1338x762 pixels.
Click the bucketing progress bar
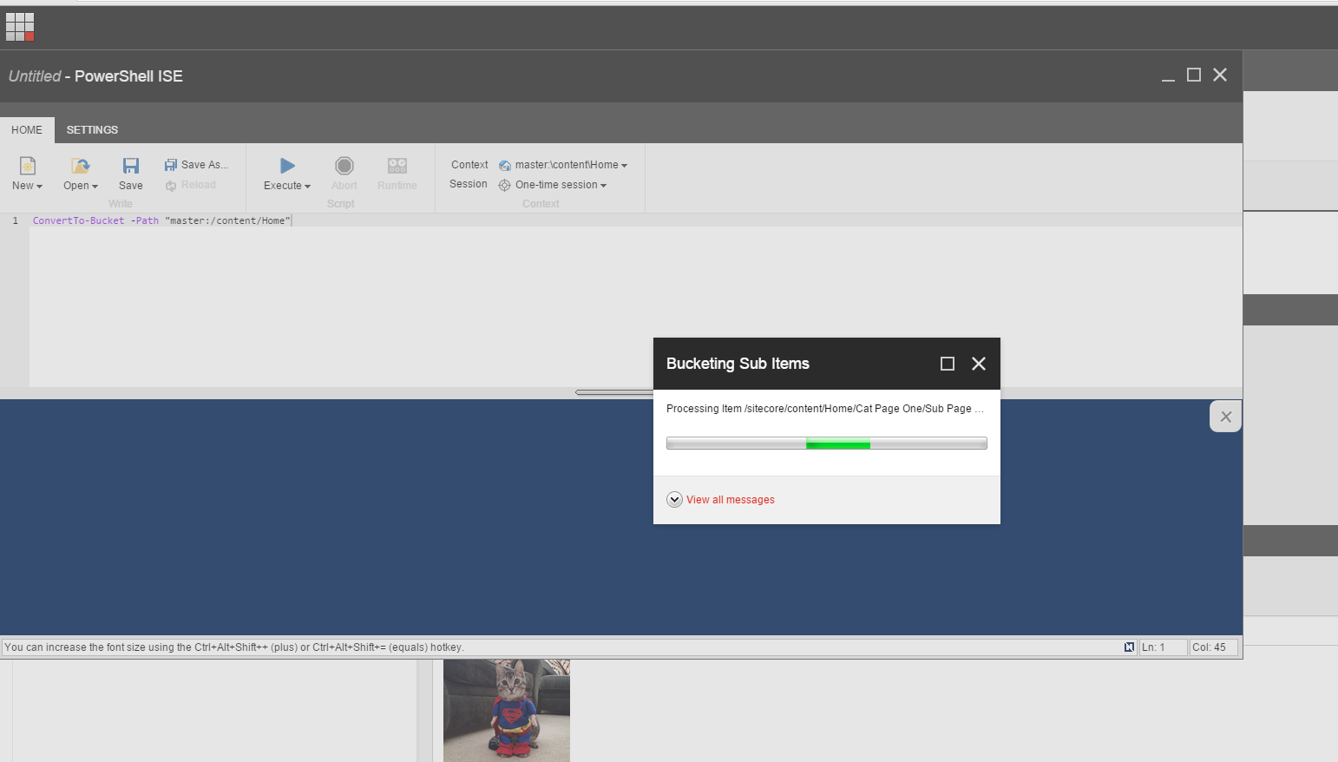[x=826, y=443]
